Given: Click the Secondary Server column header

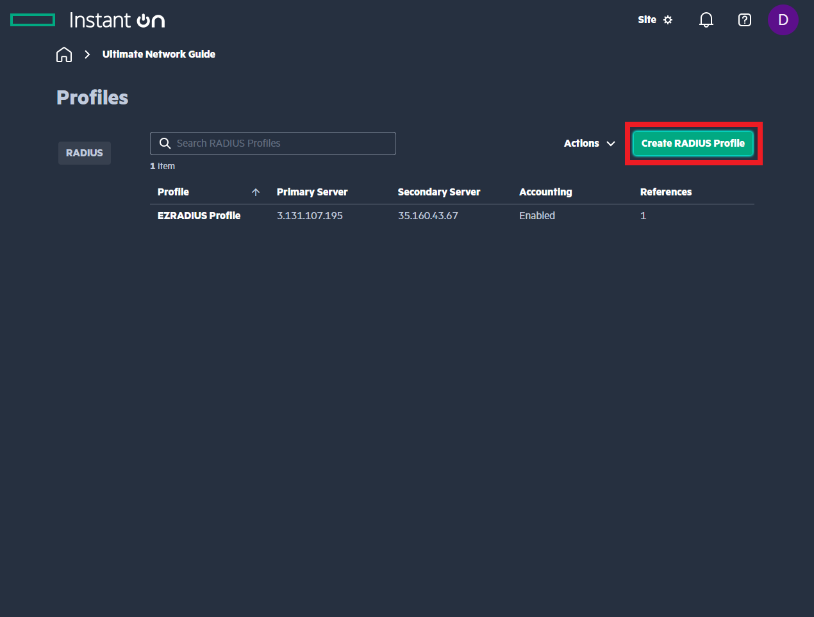Looking at the screenshot, I should pyautogui.click(x=439, y=192).
